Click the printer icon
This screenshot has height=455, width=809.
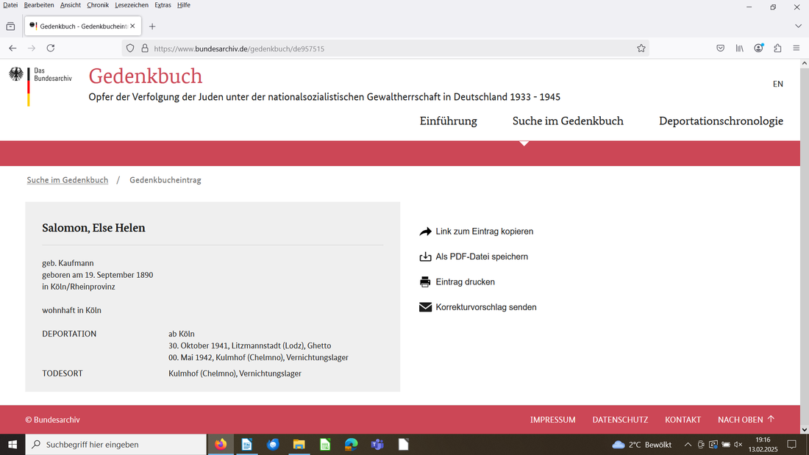pos(425,282)
